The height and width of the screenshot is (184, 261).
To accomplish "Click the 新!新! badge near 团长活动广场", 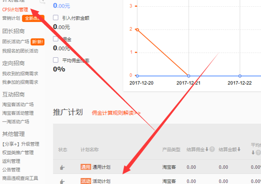I will (37, 42).
